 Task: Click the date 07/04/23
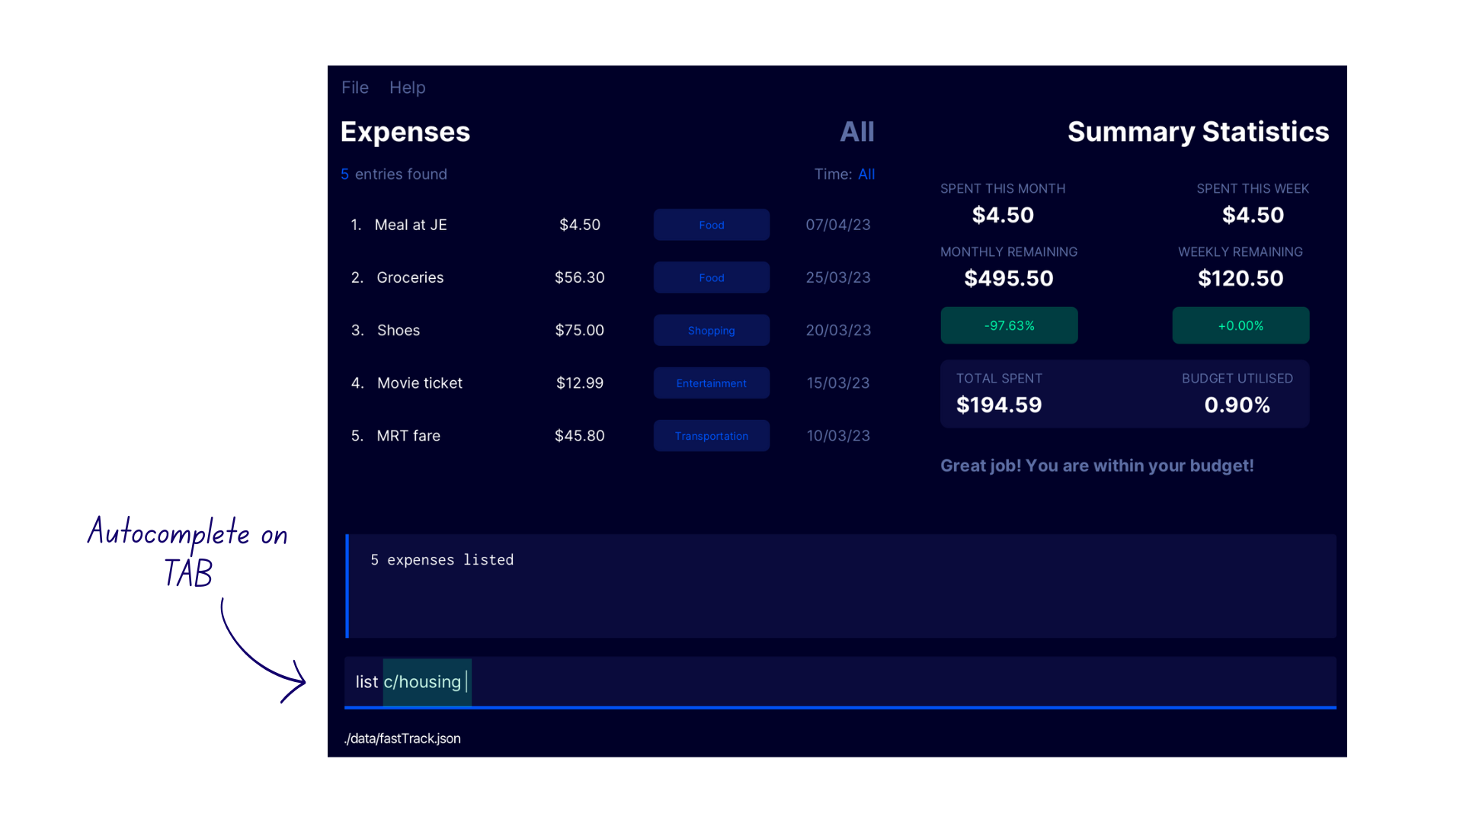click(x=838, y=225)
